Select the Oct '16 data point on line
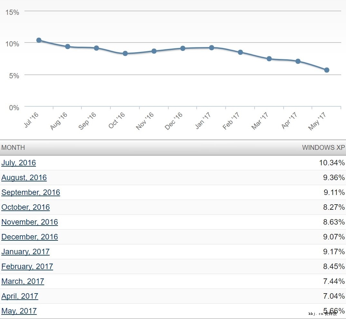Screen dimensions: 346x319 point(125,53)
